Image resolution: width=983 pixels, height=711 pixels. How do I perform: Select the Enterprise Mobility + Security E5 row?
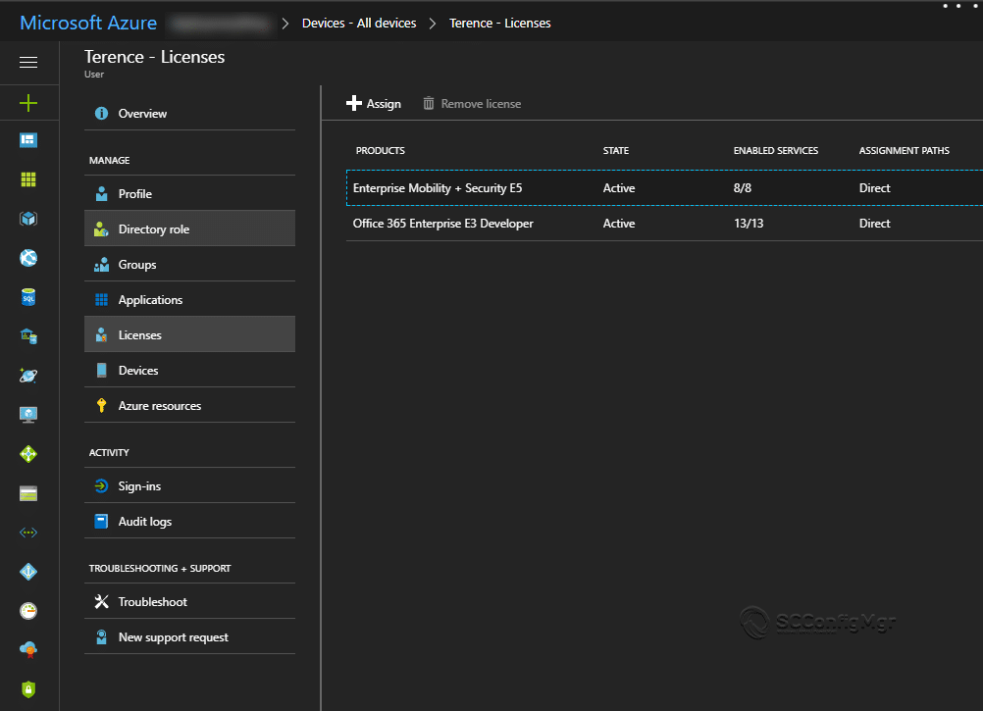pos(664,188)
